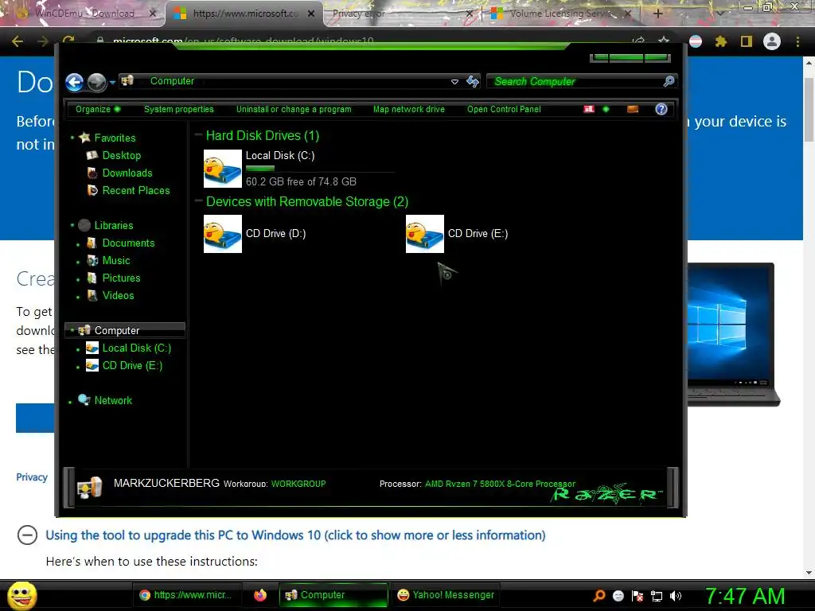Open the Videos library

tap(118, 296)
